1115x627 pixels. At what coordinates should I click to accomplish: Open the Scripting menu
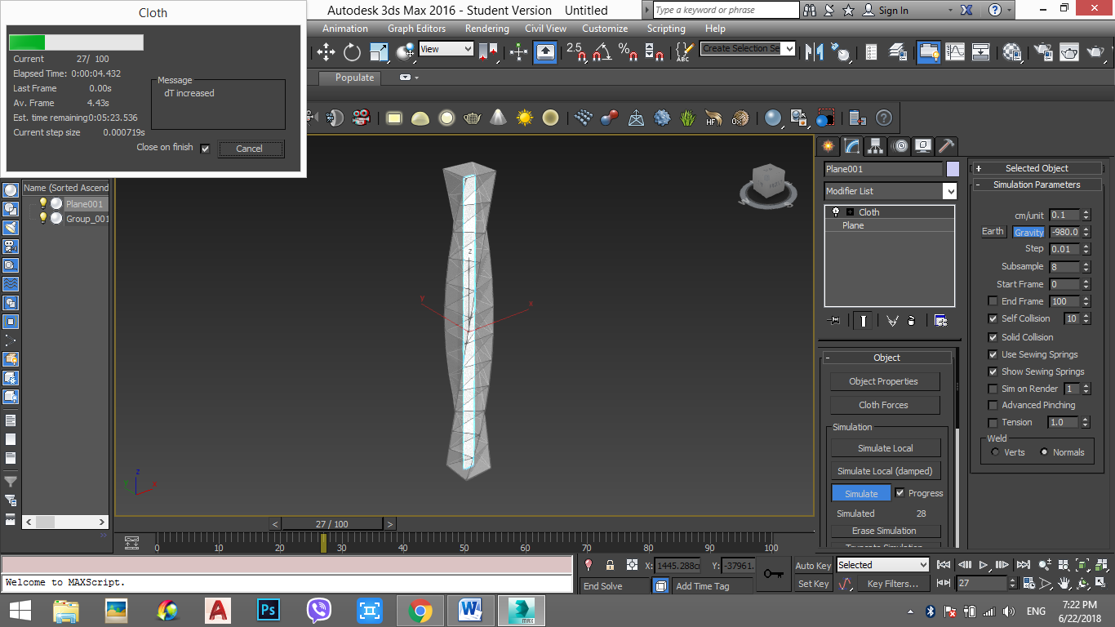(666, 29)
